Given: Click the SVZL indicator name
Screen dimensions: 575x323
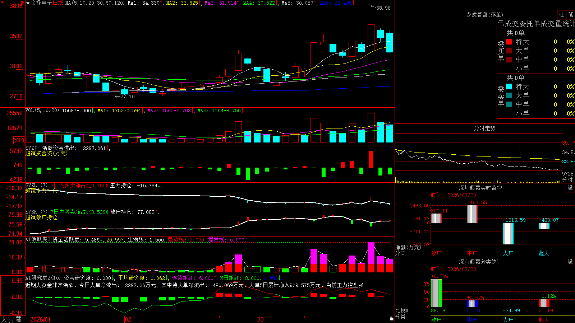Looking at the screenshot, I should point(31,186).
